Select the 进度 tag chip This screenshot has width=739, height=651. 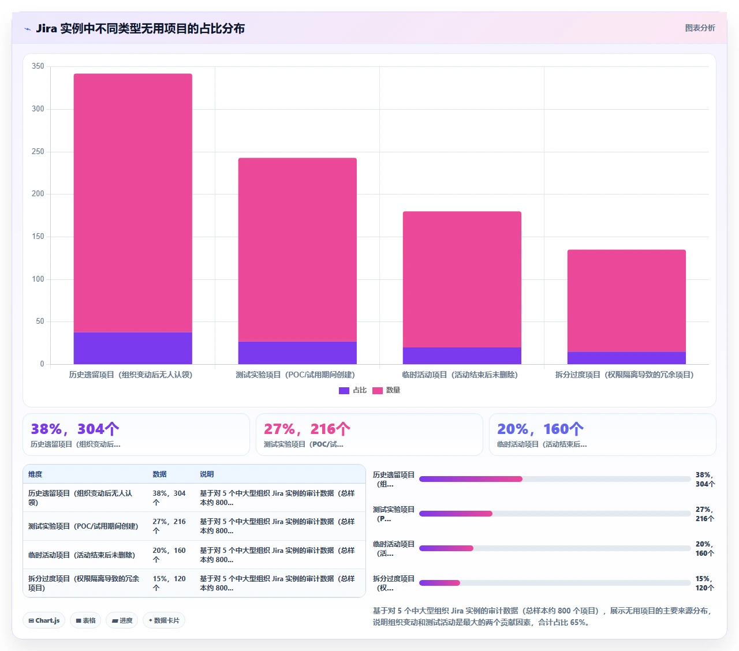coord(122,620)
